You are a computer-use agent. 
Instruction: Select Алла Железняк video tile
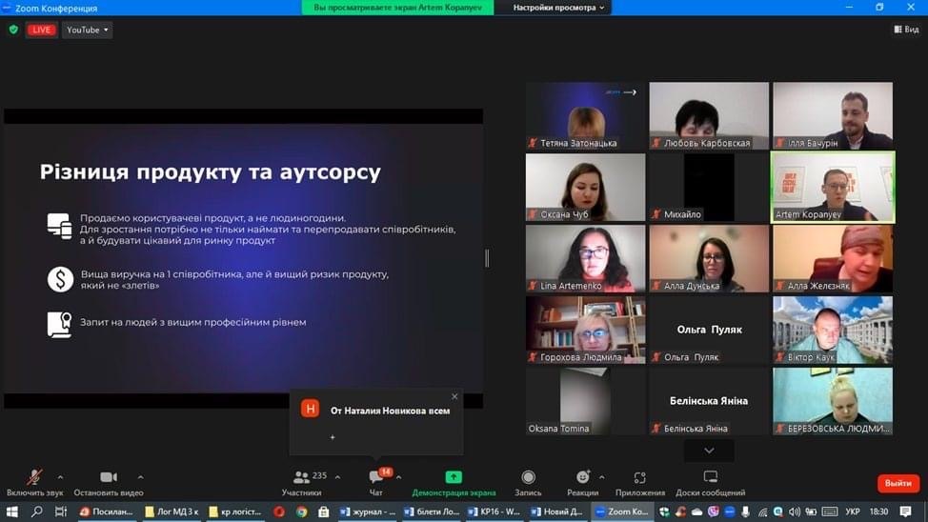pyautogui.click(x=833, y=259)
